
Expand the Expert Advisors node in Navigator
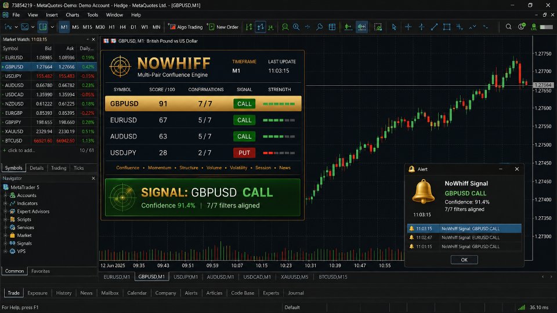[5, 212]
